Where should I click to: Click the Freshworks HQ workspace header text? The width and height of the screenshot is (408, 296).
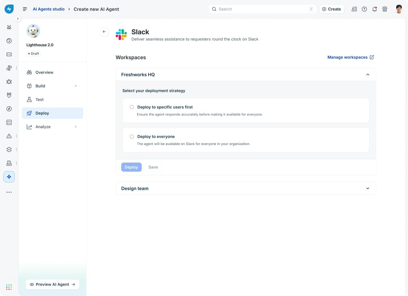point(138,74)
